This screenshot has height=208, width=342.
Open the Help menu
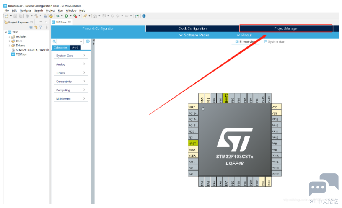pos(82,11)
